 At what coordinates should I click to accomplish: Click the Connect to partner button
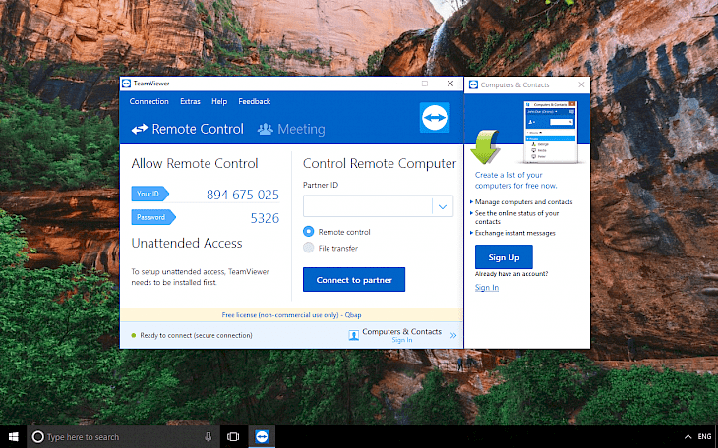pyautogui.click(x=354, y=280)
